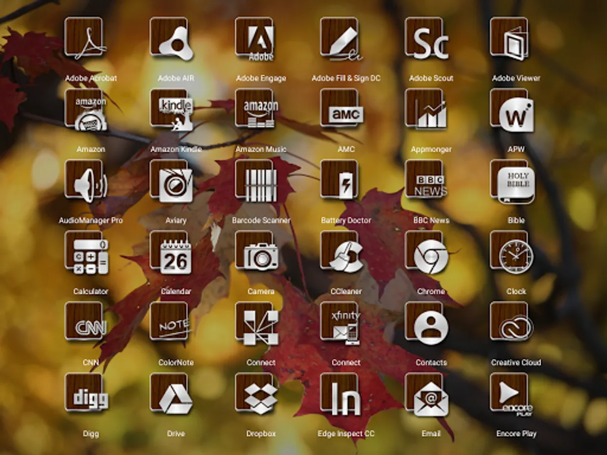Click the "Adobe Acrobat" label
This screenshot has height=455, width=607.
(91, 78)
